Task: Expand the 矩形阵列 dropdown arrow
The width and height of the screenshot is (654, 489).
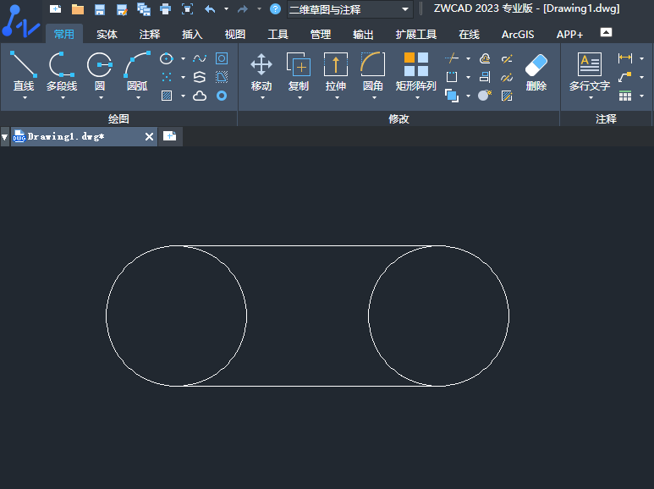Action: tap(415, 97)
